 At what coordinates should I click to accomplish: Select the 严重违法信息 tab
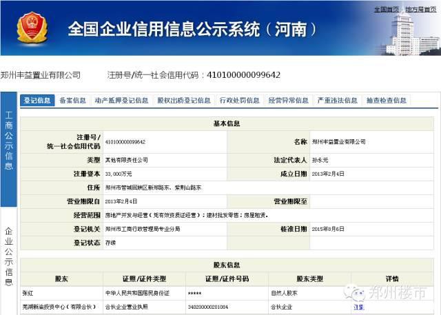pos(337,101)
